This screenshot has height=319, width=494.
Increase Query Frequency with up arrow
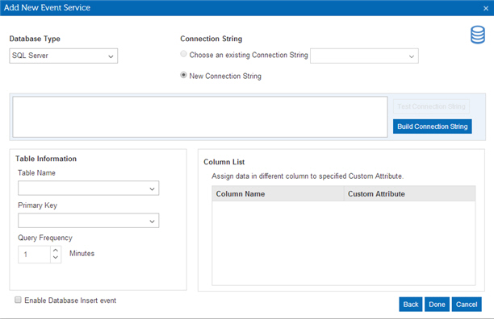point(56,251)
